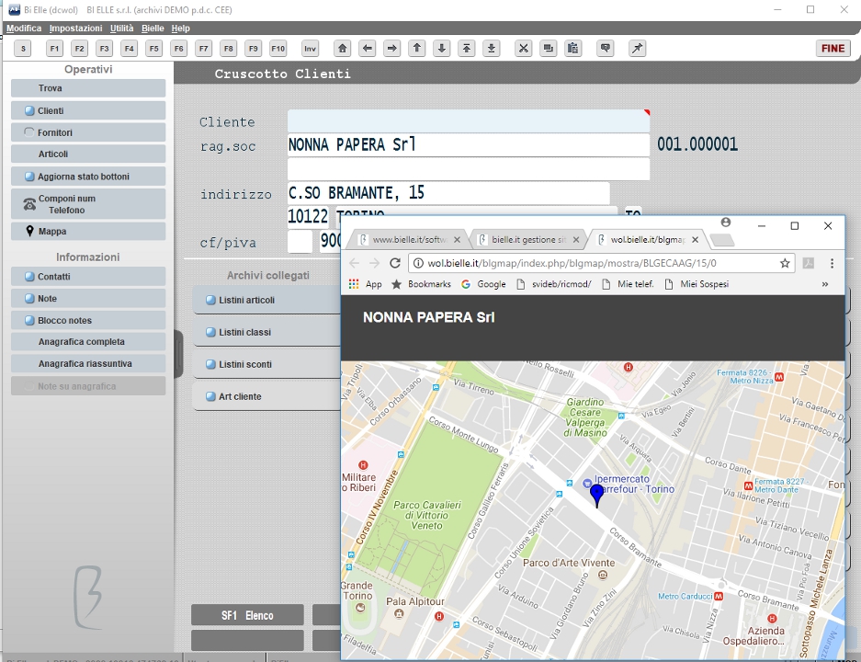This screenshot has width=861, height=662.
Task: Click the FINE button
Action: pyautogui.click(x=833, y=49)
